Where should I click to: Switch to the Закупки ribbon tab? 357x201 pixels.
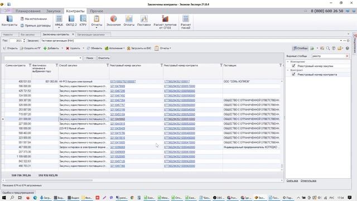[x=54, y=11]
